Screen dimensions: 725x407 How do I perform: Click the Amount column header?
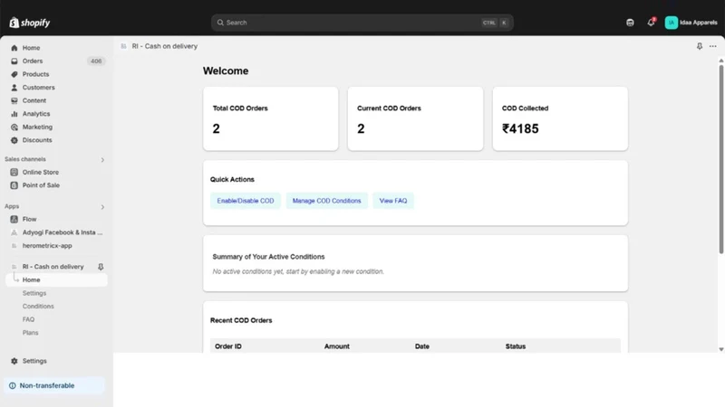336,346
